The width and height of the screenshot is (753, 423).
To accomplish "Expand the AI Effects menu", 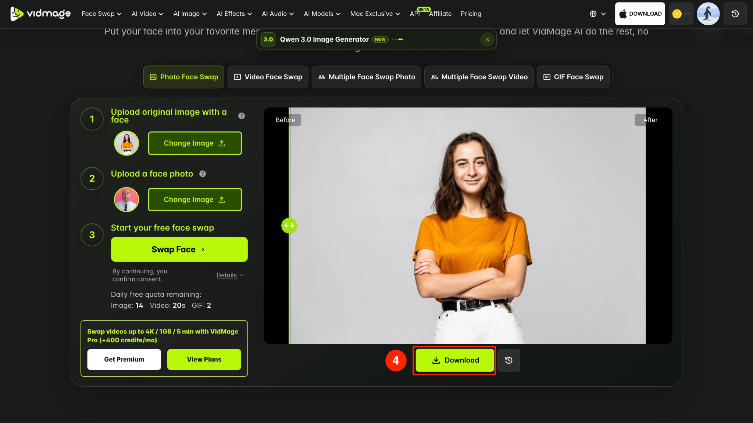I will pos(234,14).
